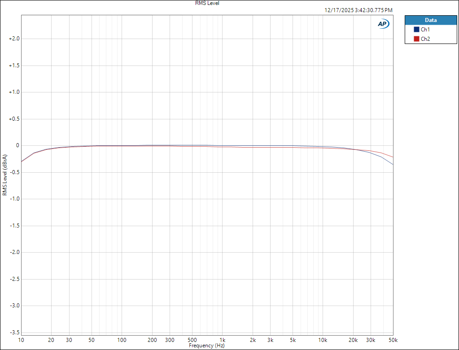
Task: Click the AP logo in the graph corner
Action: point(383,24)
